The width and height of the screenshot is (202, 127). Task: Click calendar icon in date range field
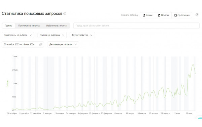tap(40, 44)
